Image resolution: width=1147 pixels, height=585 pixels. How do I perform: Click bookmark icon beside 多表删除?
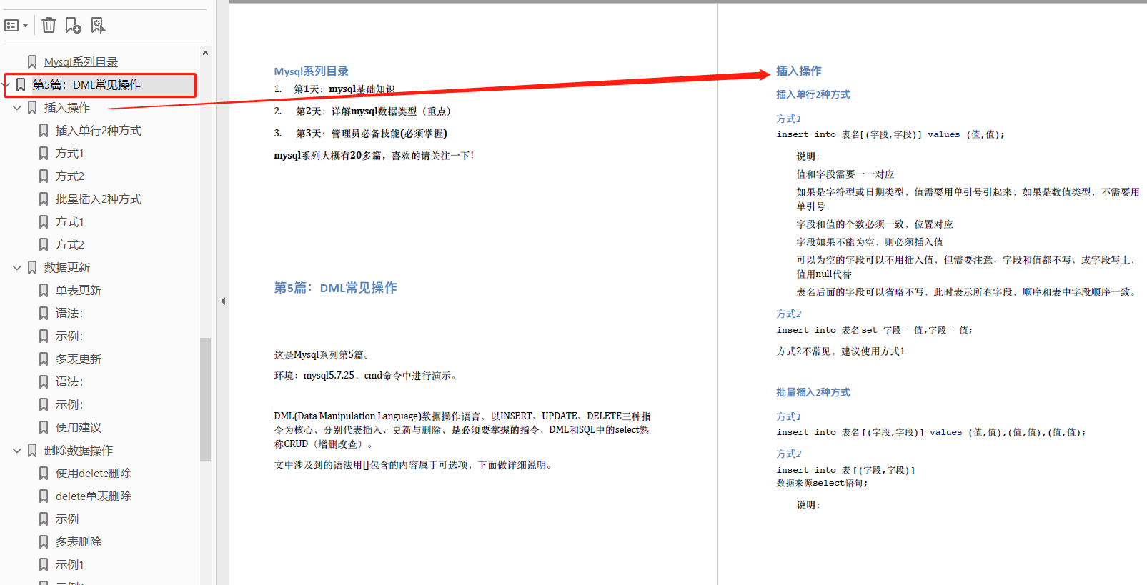[44, 542]
